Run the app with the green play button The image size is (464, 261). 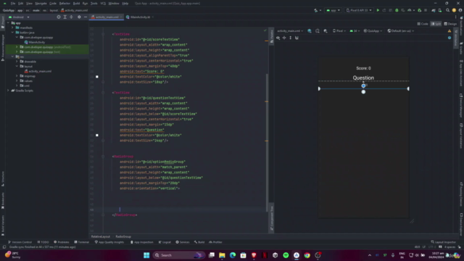(x=378, y=10)
